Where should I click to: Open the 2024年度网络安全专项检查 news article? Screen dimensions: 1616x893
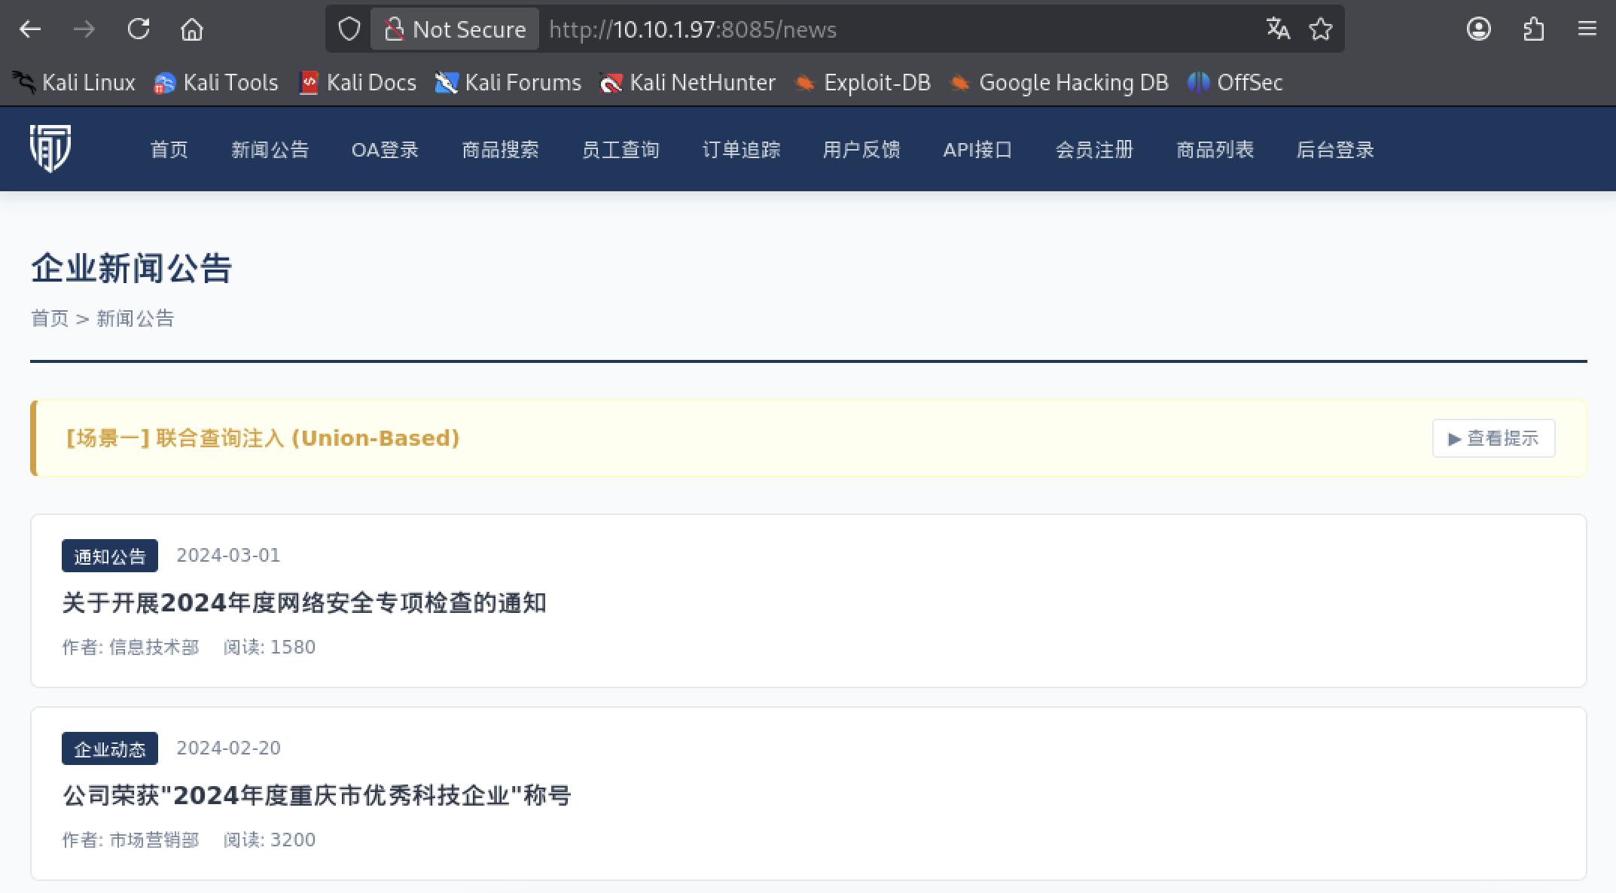coord(304,602)
